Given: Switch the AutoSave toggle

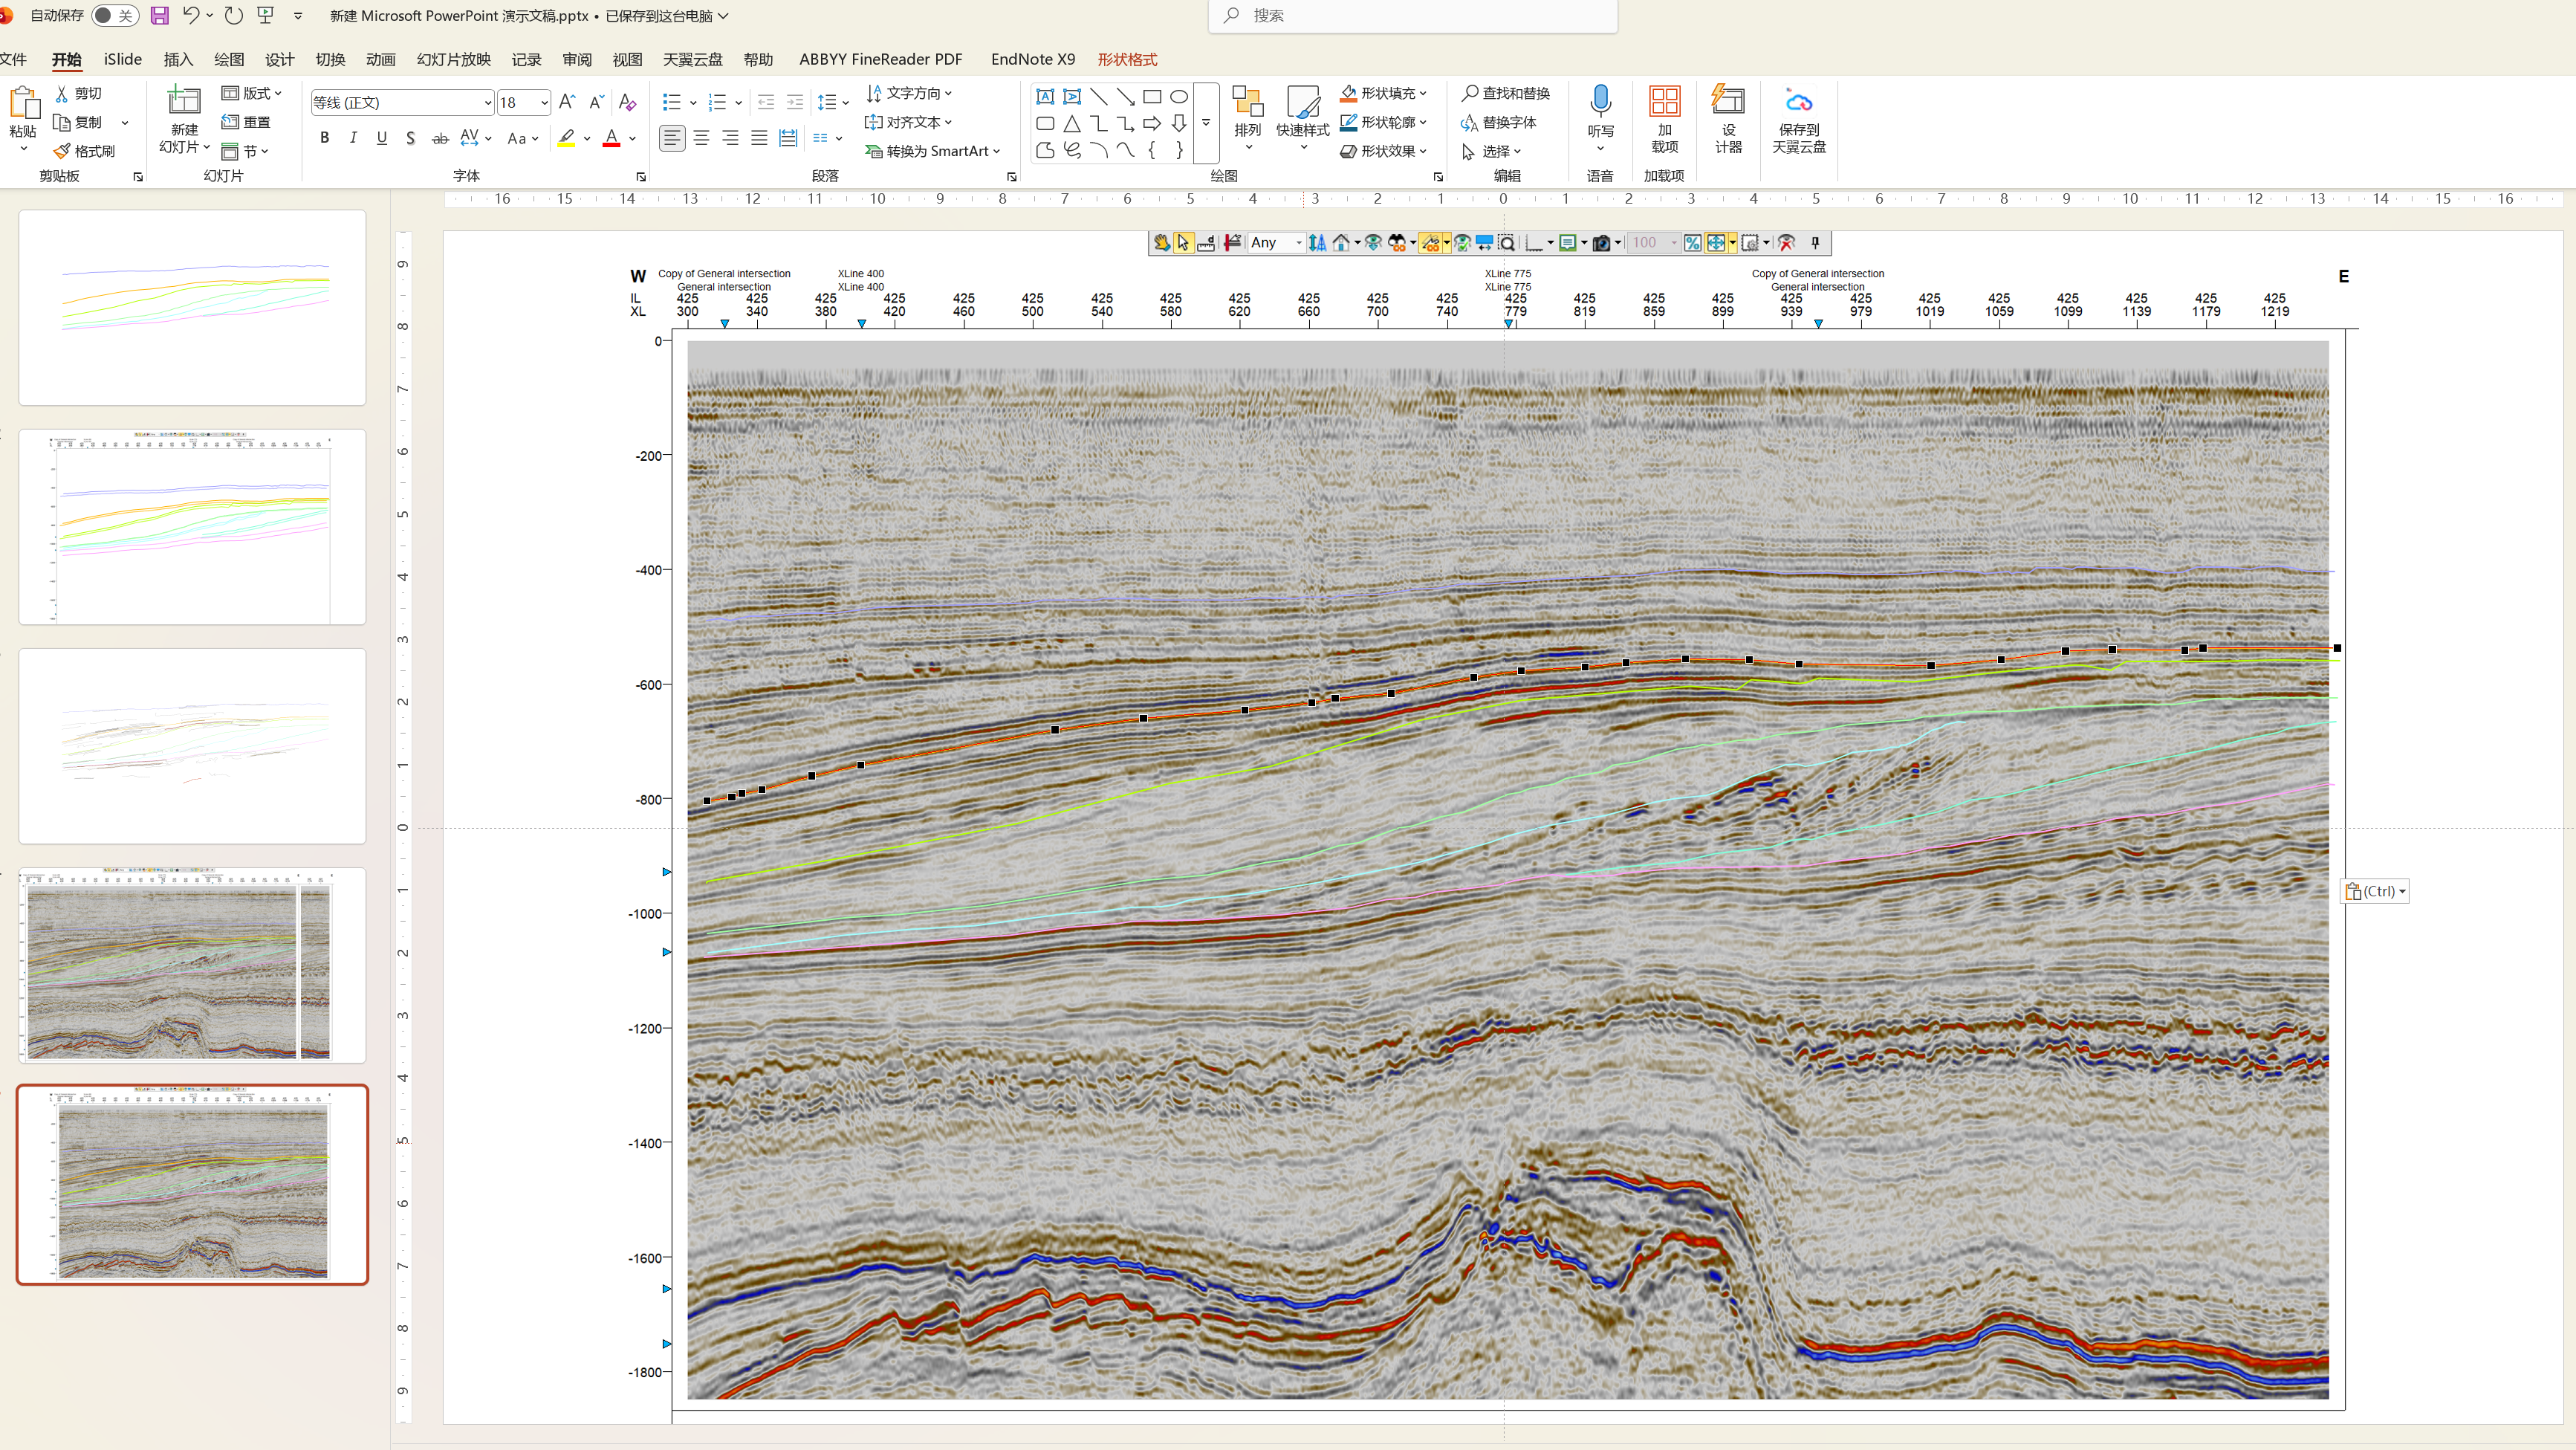Looking at the screenshot, I should 114,15.
